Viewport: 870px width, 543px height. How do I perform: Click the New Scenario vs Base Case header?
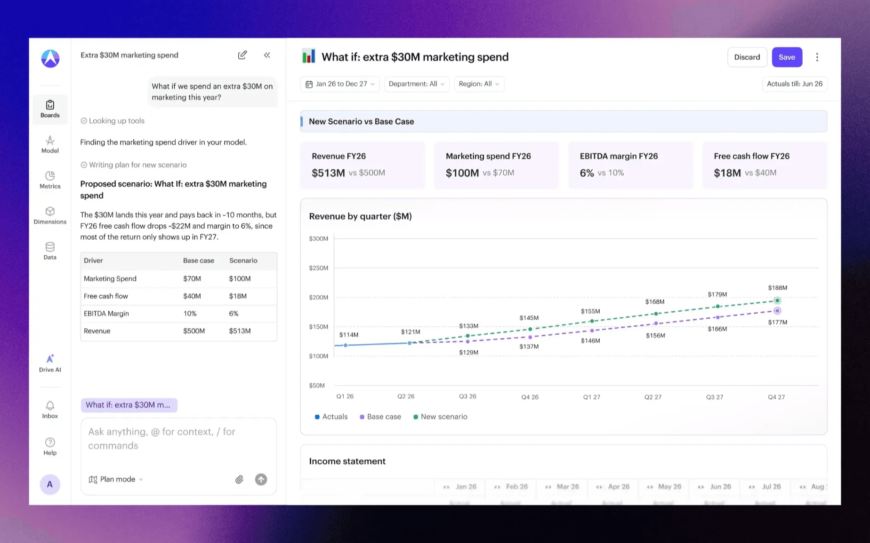click(564, 121)
